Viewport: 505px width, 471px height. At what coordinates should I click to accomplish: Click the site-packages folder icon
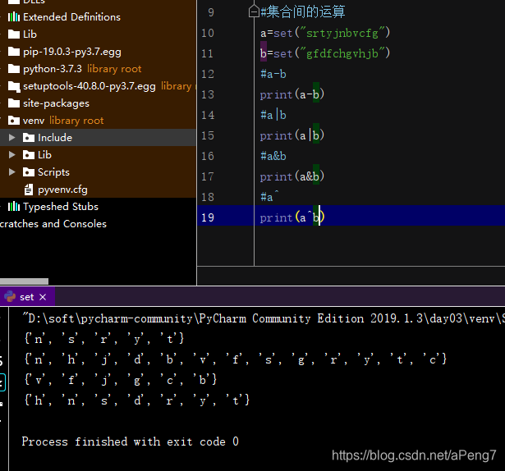tap(14, 103)
